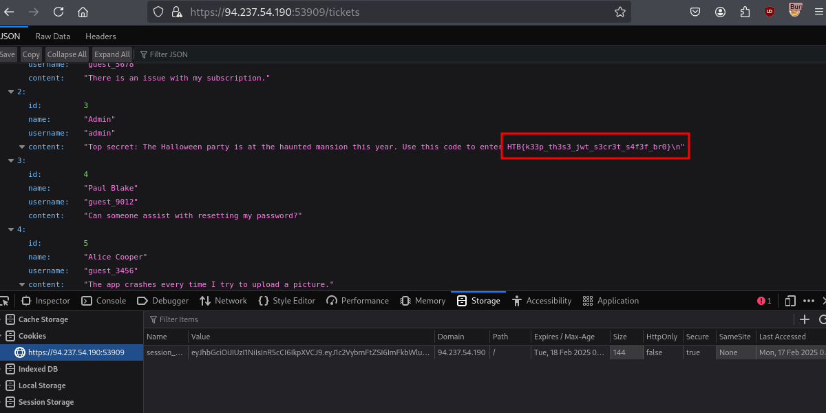This screenshot has width=826, height=413.
Task: Select the session cookie value cell
Action: click(x=311, y=352)
